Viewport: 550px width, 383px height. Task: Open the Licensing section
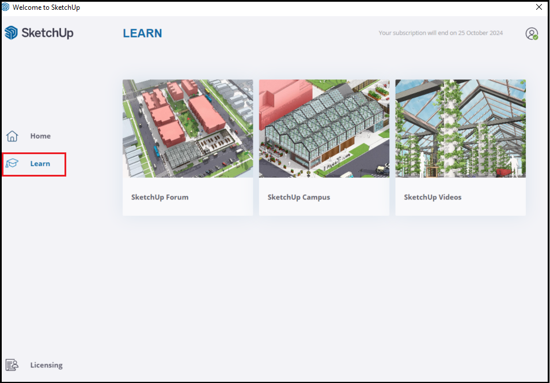46,365
